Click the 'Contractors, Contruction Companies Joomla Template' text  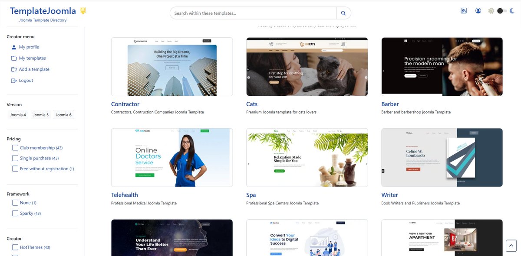click(x=157, y=112)
